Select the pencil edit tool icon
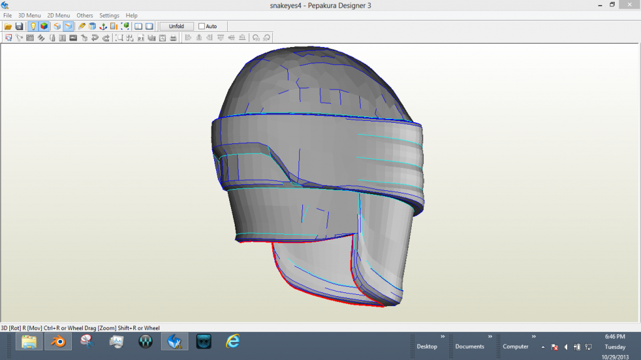The width and height of the screenshot is (641, 360). tap(82, 26)
